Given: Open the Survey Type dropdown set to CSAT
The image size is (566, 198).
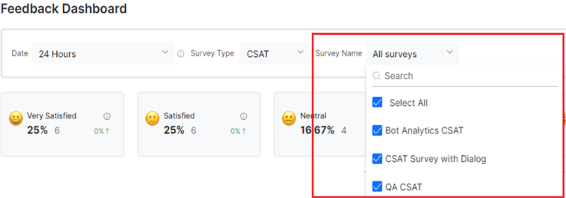Looking at the screenshot, I should tap(275, 53).
